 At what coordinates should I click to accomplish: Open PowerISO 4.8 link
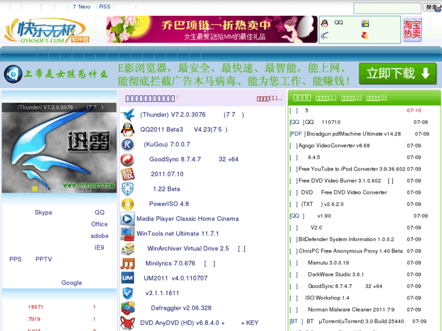[x=169, y=204]
